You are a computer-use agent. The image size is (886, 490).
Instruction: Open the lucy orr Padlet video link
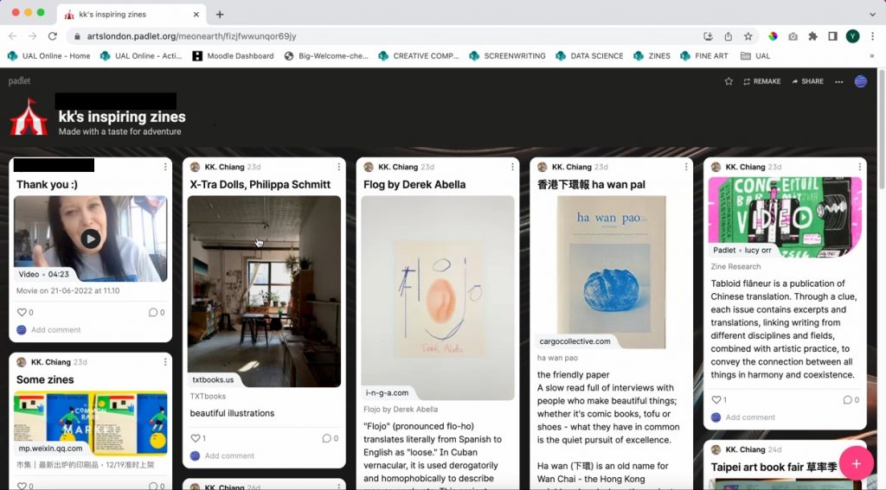tap(785, 217)
